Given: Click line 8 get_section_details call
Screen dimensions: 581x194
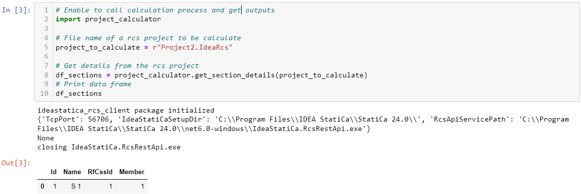Looking at the screenshot, I should [211, 75].
